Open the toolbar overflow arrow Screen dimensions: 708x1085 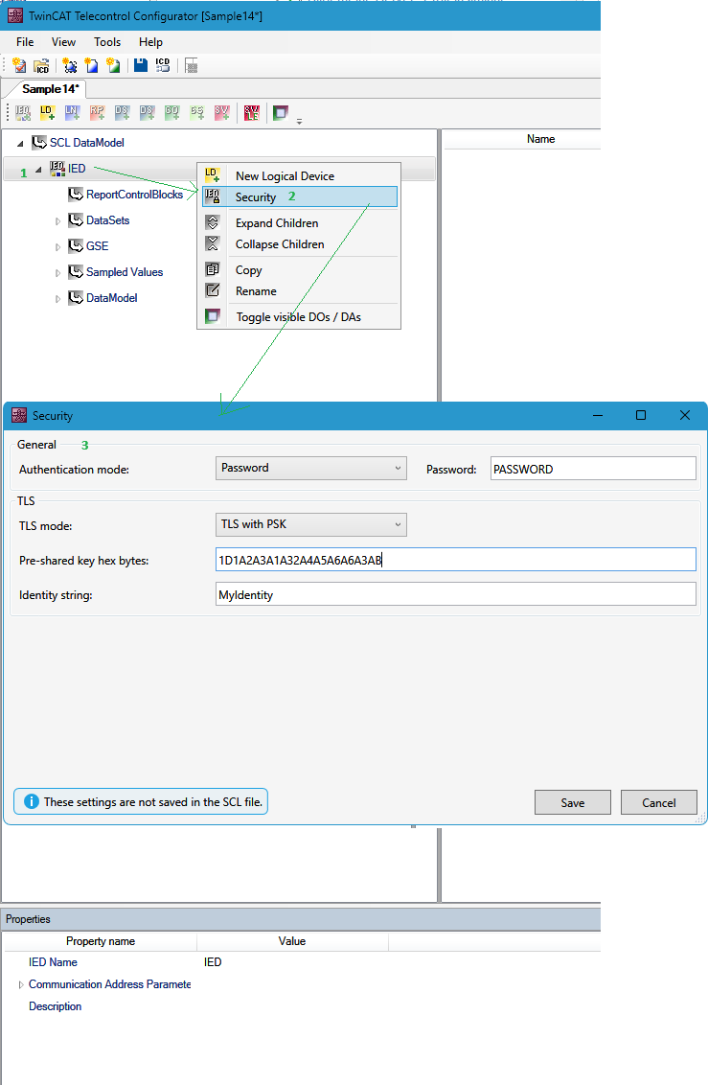[x=299, y=121]
